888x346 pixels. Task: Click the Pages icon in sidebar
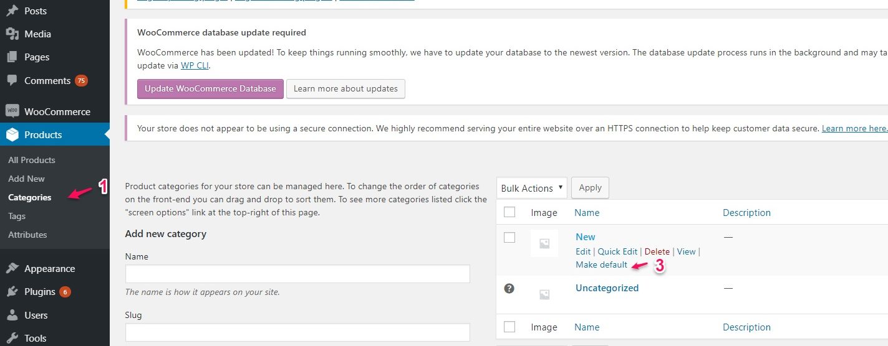click(12, 57)
